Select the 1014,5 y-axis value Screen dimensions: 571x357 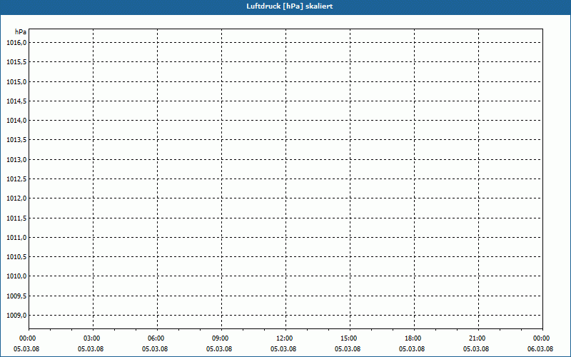point(16,101)
